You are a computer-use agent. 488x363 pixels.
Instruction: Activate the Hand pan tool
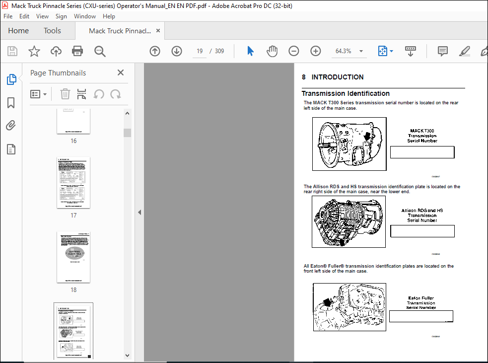272,51
